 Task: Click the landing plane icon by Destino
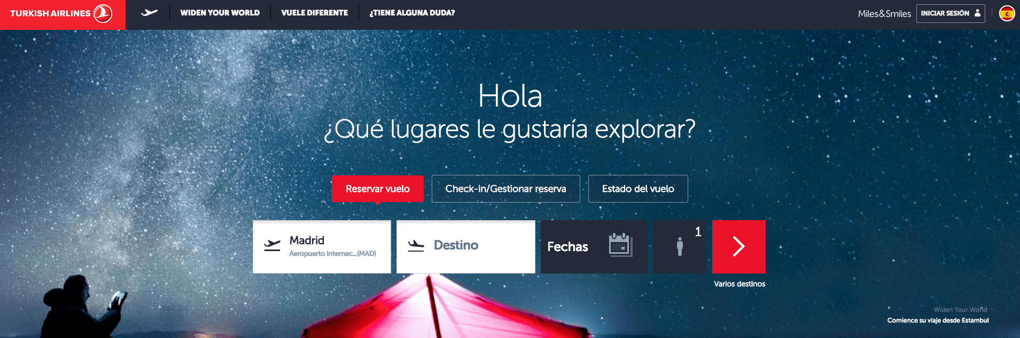(416, 245)
